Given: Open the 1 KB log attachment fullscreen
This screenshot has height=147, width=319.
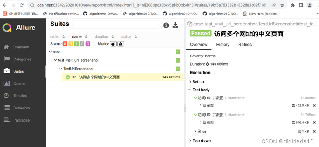Looking at the screenshot, I should click(x=314, y=132).
